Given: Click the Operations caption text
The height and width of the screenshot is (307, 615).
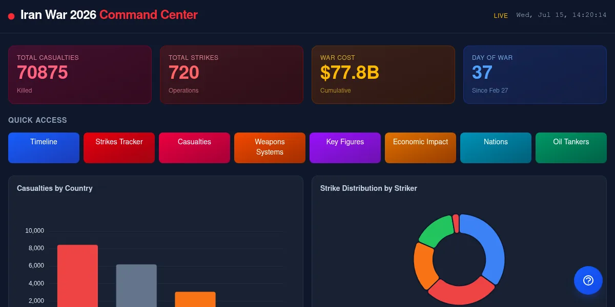Looking at the screenshot, I should (183, 91).
